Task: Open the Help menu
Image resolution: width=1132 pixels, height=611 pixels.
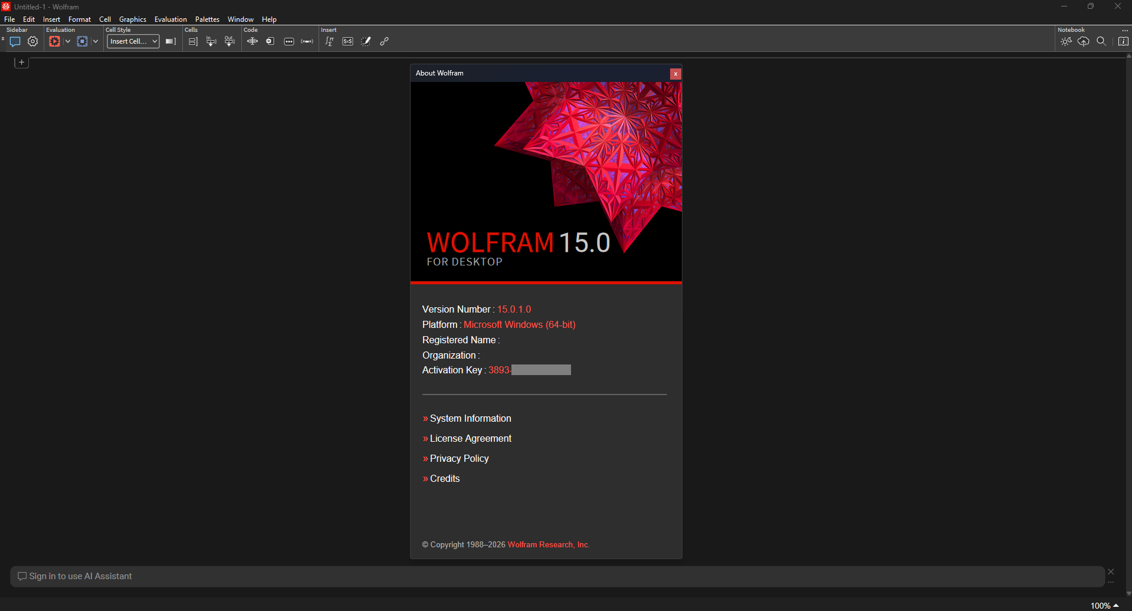Action: [x=269, y=19]
